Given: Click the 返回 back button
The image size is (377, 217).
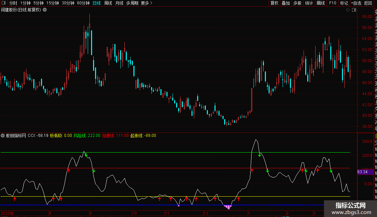Looking at the screenshot, I should point(368,3).
